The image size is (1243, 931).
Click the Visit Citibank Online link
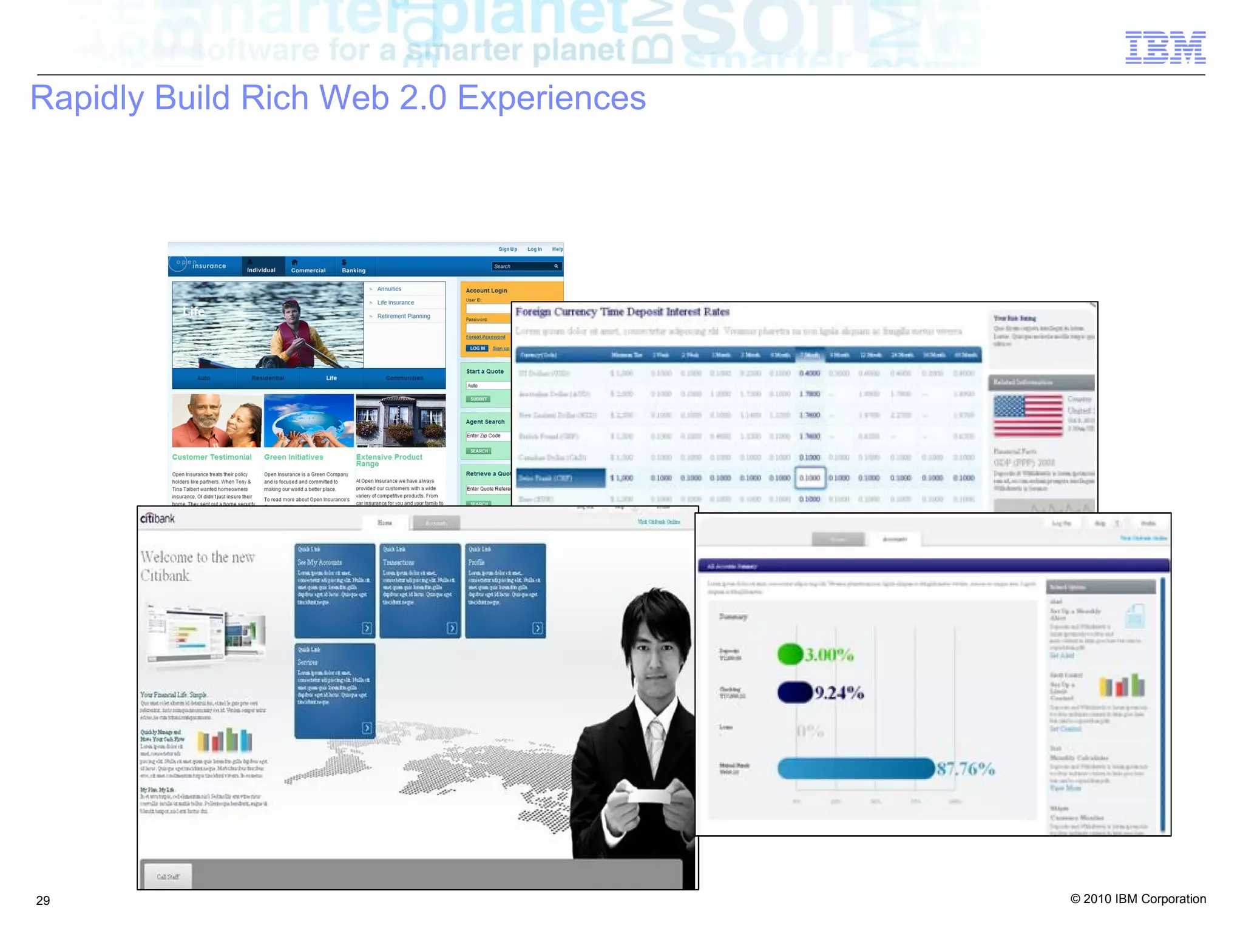coord(659,522)
